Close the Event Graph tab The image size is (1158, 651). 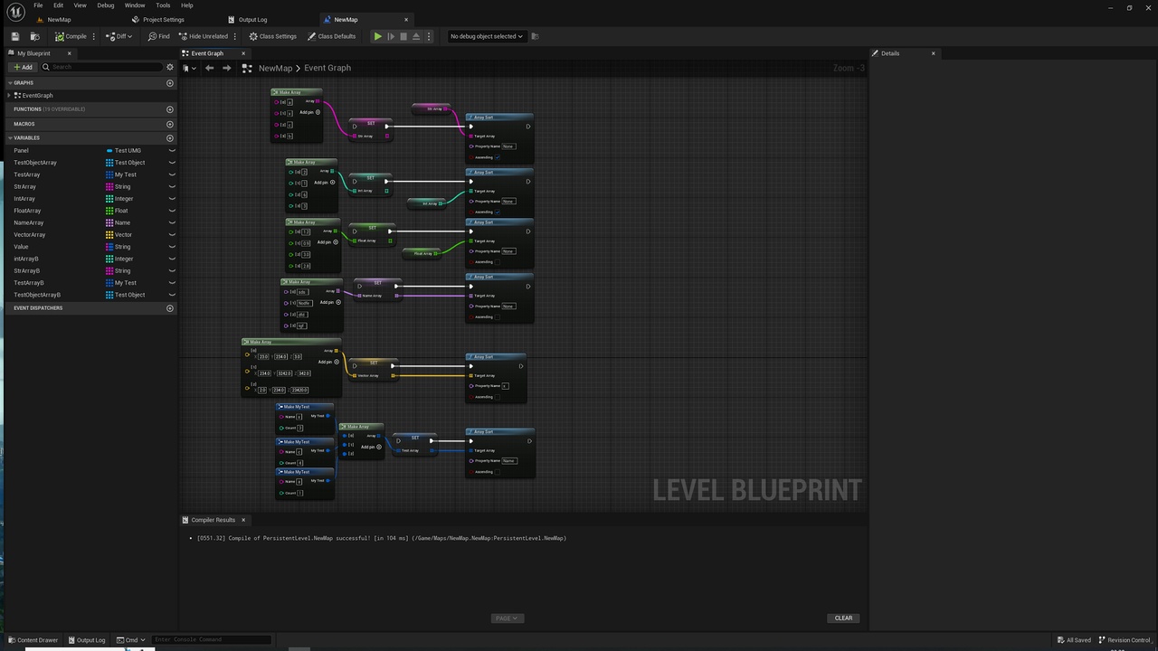pos(243,53)
